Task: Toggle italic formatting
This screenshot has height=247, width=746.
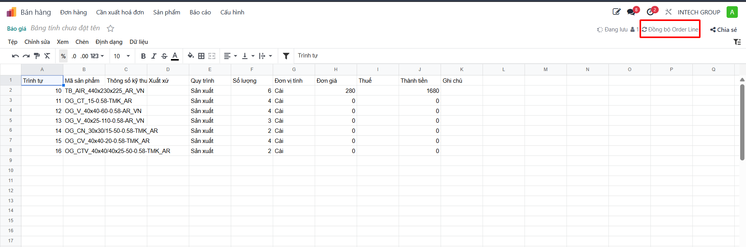Action: [154, 56]
